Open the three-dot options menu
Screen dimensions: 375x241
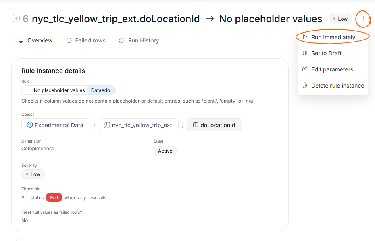coord(363,19)
